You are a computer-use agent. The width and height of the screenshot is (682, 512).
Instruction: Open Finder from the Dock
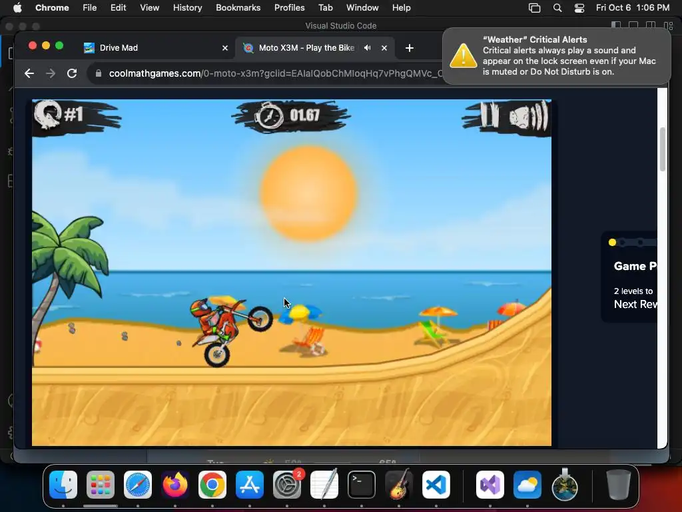click(63, 485)
